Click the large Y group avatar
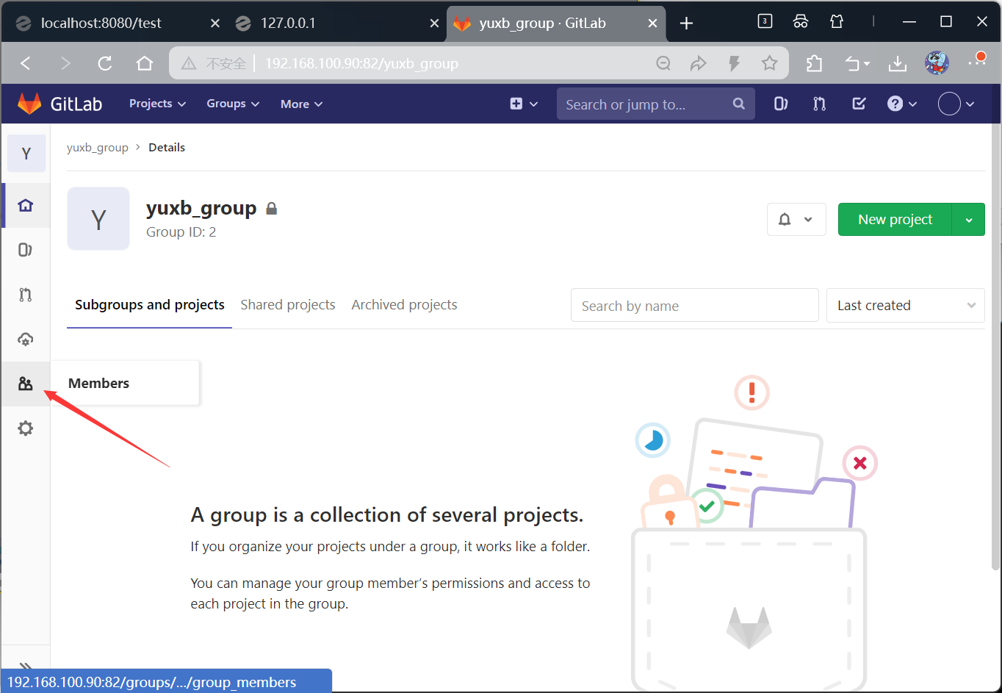 coord(98,219)
